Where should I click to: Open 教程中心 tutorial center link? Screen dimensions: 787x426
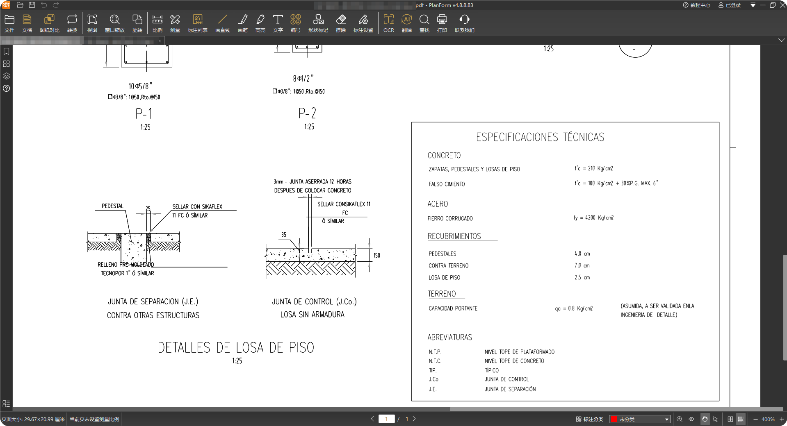(x=696, y=5)
